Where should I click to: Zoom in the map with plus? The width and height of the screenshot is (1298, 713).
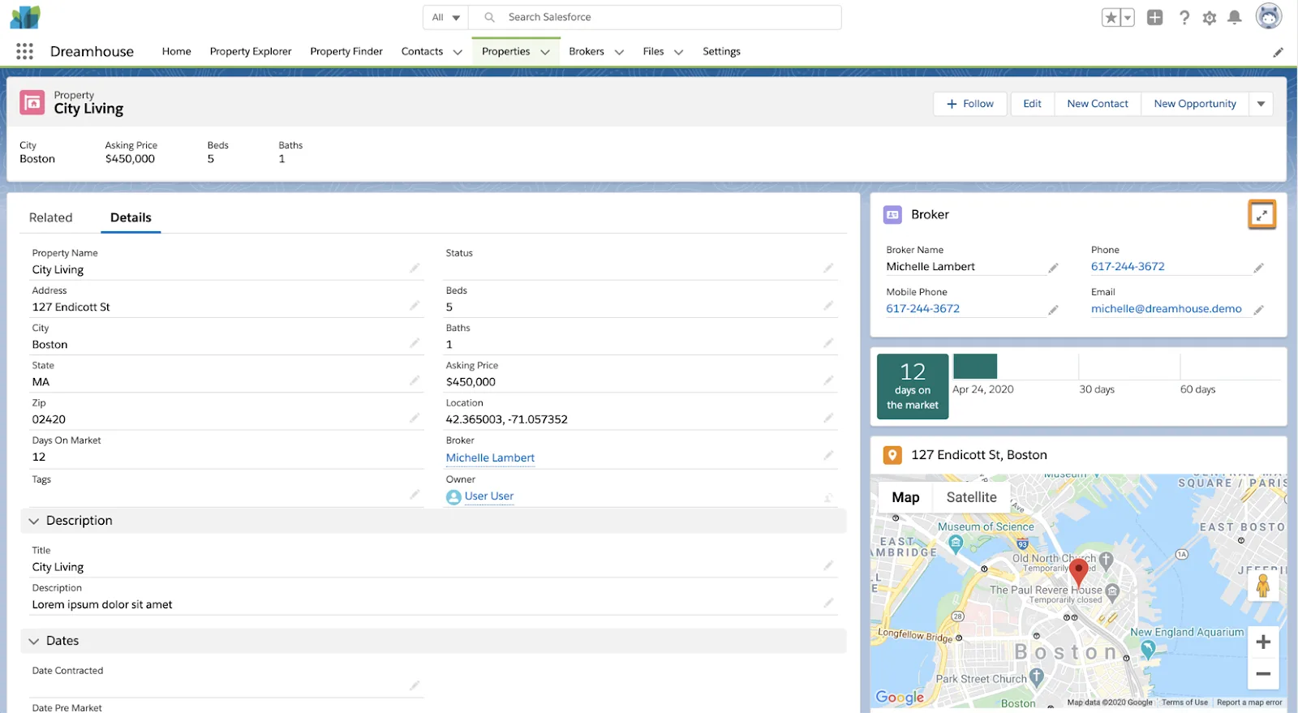click(1263, 642)
